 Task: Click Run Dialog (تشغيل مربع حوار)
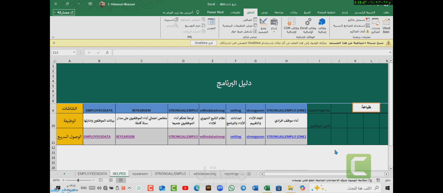(244, 31)
